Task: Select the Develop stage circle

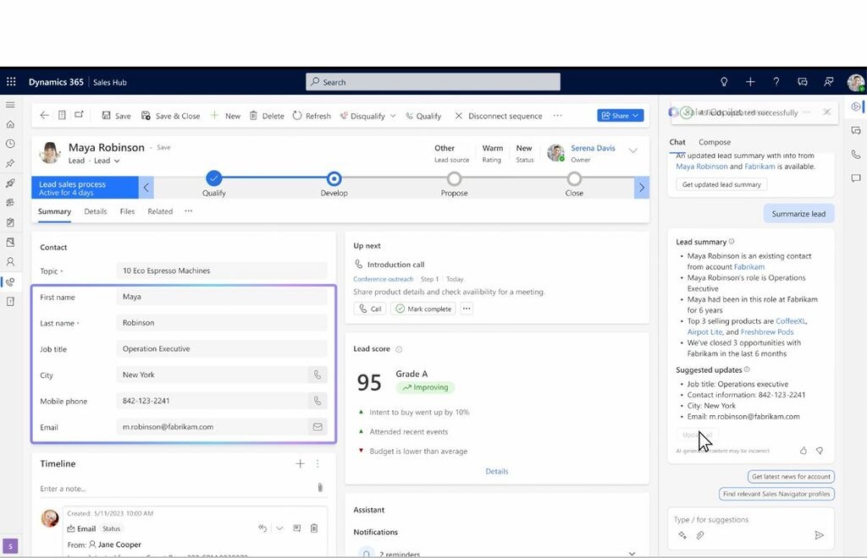Action: [334, 178]
